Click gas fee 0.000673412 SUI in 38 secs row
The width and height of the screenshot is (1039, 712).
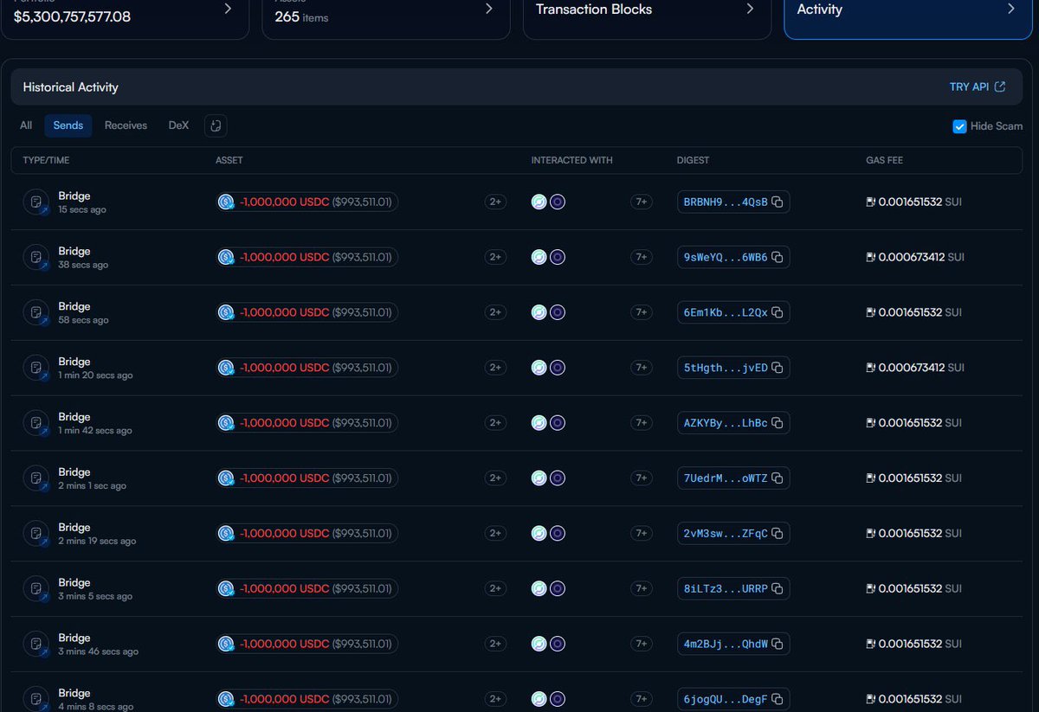(x=914, y=257)
